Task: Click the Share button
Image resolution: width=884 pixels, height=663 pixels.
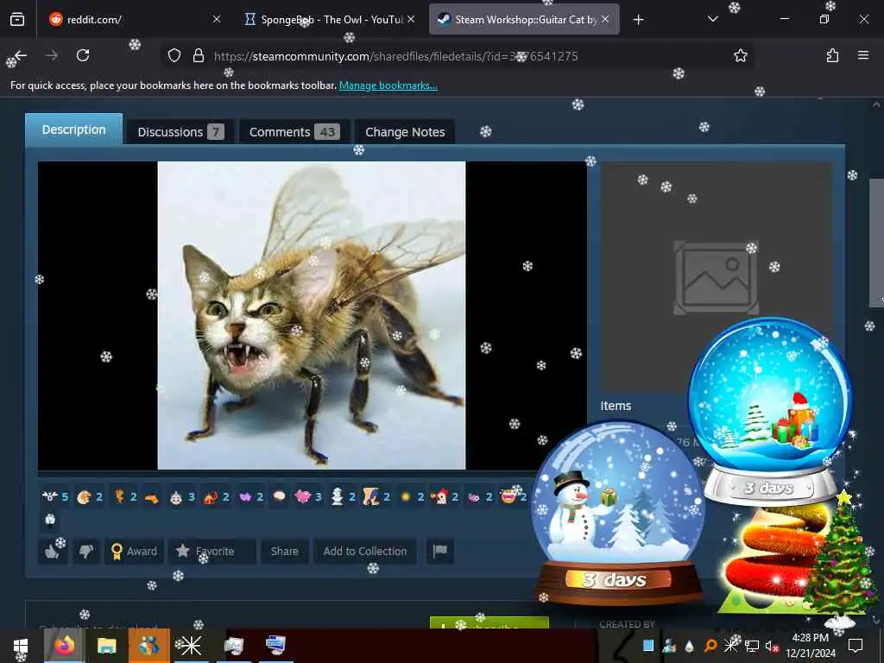Action: coord(284,551)
